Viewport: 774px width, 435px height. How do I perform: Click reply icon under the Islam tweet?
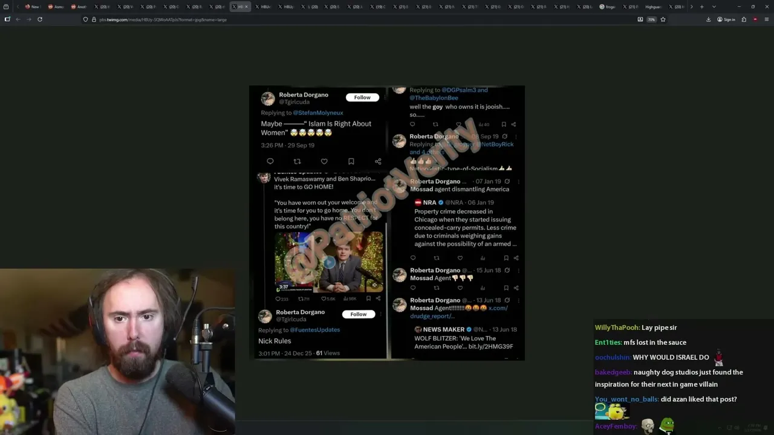click(x=270, y=161)
